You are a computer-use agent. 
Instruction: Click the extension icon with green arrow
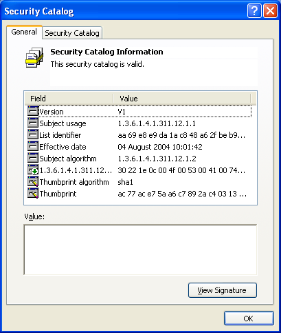pos(33,170)
